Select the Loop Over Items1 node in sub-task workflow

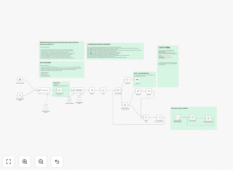coord(193,117)
